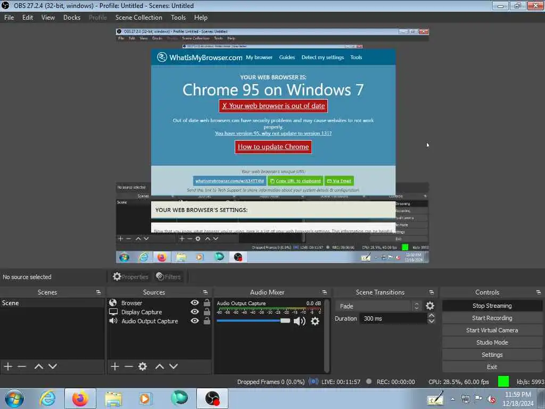This screenshot has width=545, height=409.
Task: Open the Windows Start menu
Action: tap(14, 398)
